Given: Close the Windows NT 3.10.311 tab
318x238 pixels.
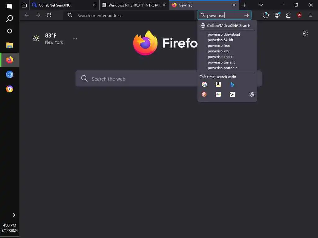Looking at the screenshot, I should point(164,5).
